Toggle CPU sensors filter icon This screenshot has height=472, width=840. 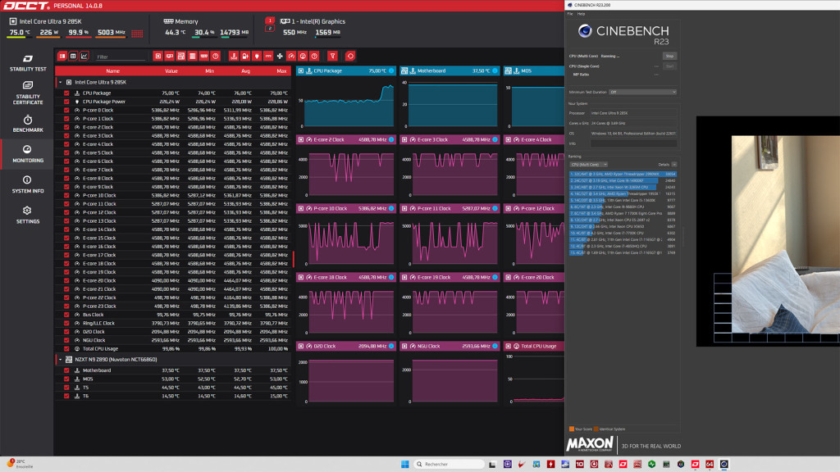point(158,57)
